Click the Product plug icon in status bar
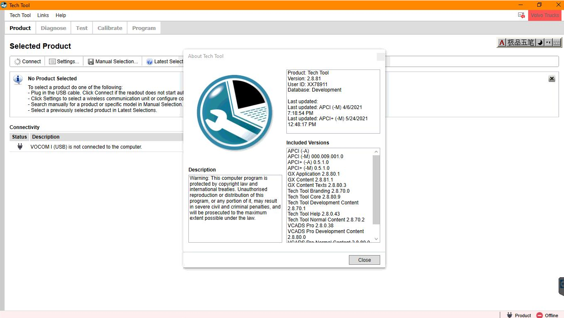 (x=509, y=315)
